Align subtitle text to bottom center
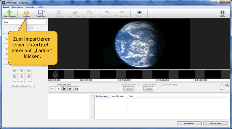This screenshot has height=129, width=232. 21,81
